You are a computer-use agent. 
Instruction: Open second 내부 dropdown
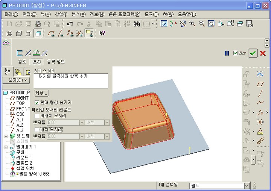pyautogui.click(x=107, y=136)
